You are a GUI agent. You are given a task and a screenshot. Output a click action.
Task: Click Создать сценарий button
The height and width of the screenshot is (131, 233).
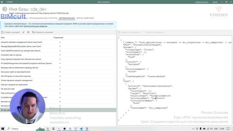11,32
